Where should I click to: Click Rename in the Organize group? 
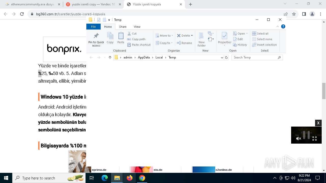[x=184, y=43]
